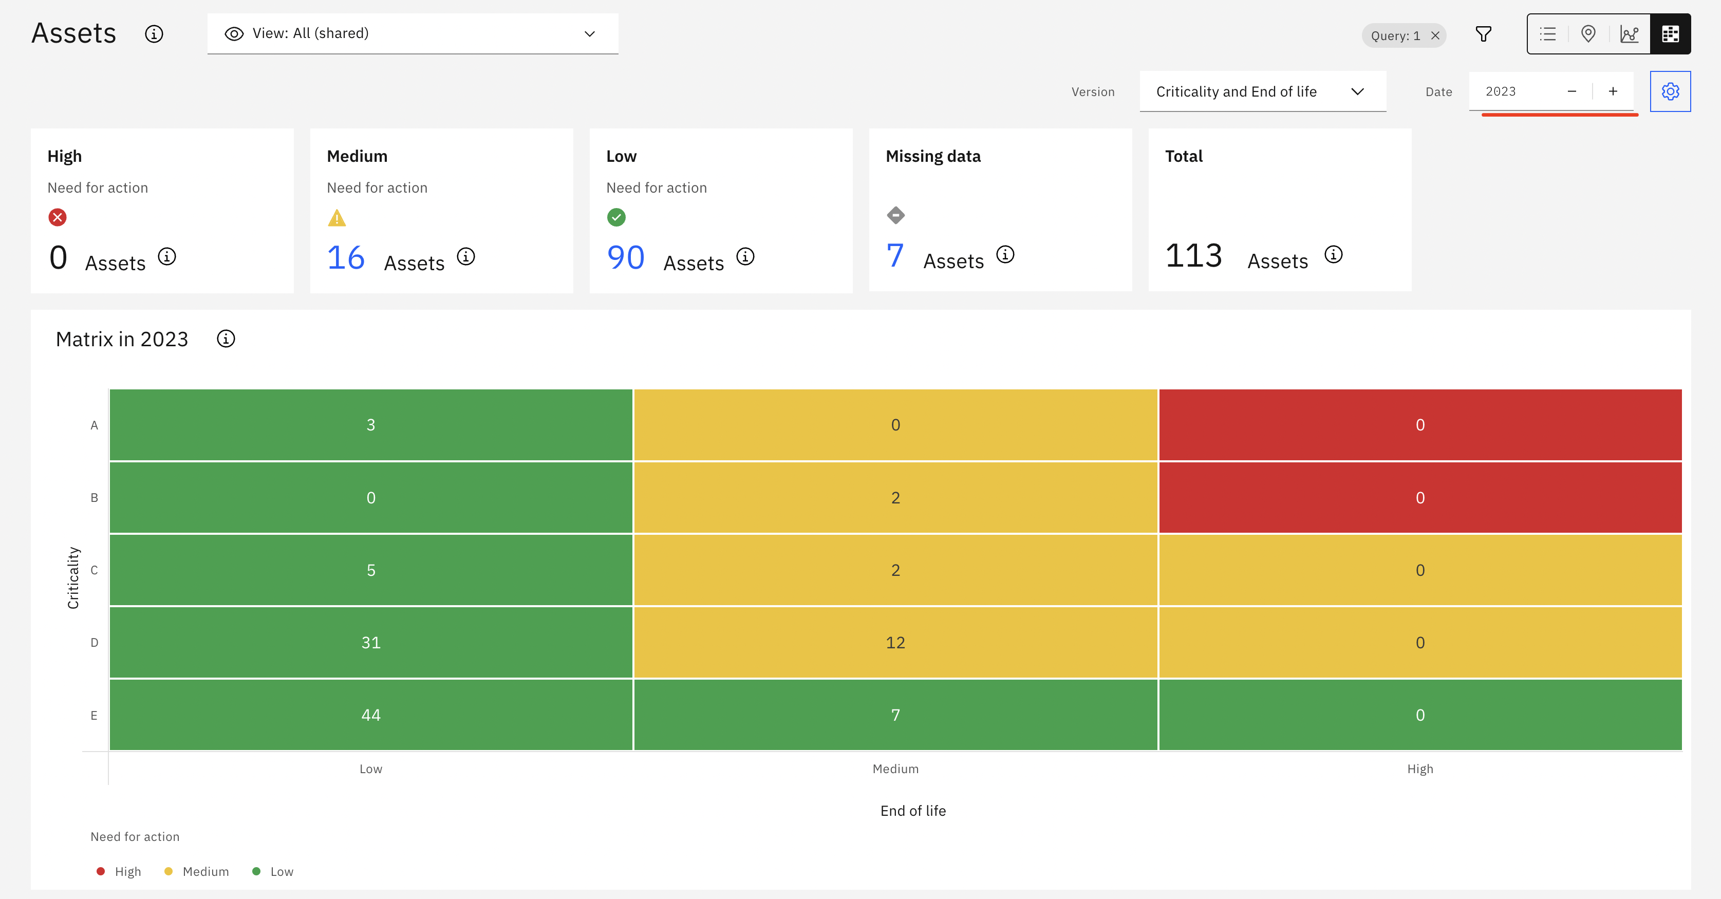Remove the Query: 1 filter tag

click(x=1435, y=36)
